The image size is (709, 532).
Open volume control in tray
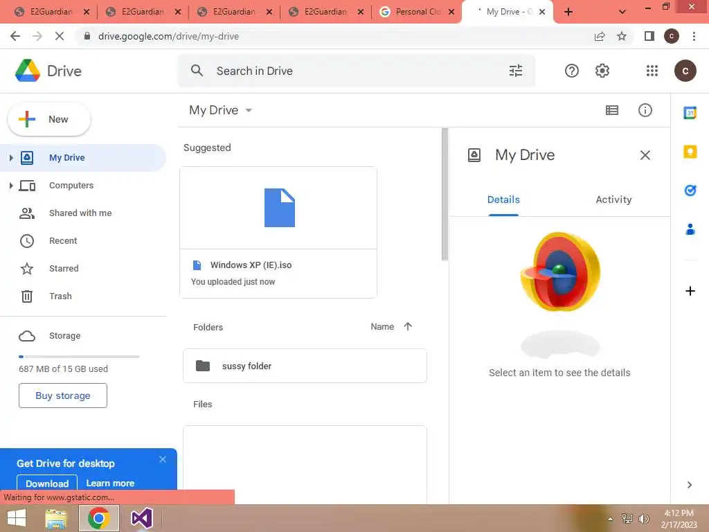(x=643, y=519)
